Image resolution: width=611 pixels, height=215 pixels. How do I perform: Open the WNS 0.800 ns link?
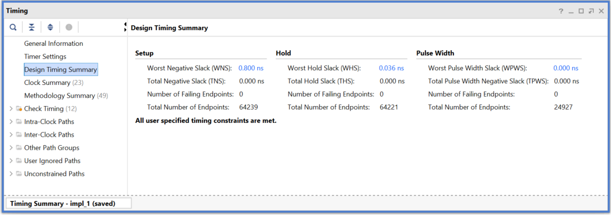(x=251, y=68)
